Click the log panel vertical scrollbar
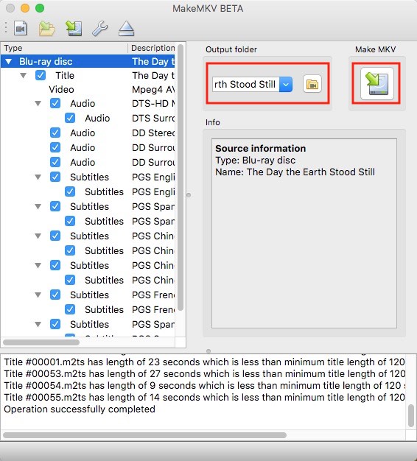 [x=411, y=416]
